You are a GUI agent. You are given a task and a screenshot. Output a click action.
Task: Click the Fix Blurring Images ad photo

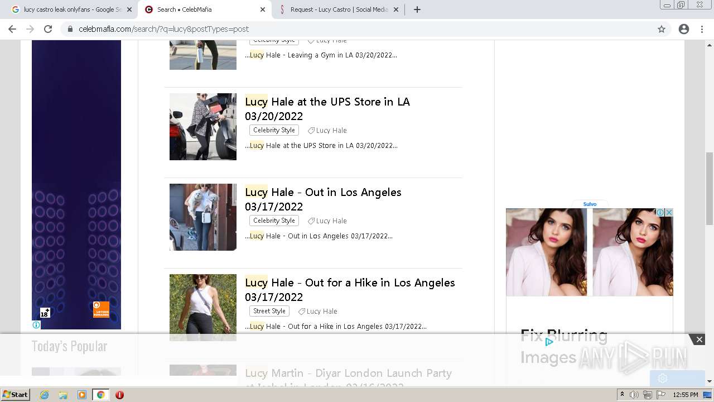coord(590,252)
